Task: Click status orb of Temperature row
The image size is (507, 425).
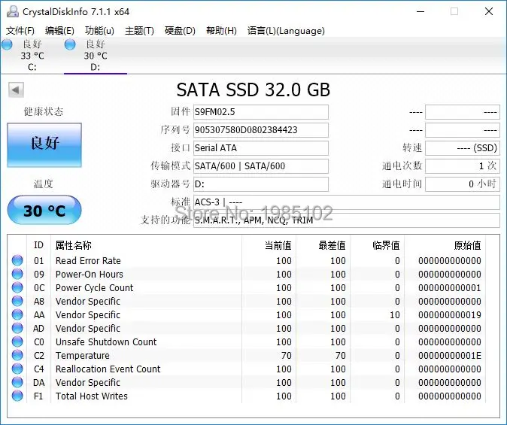Action: pos(17,355)
